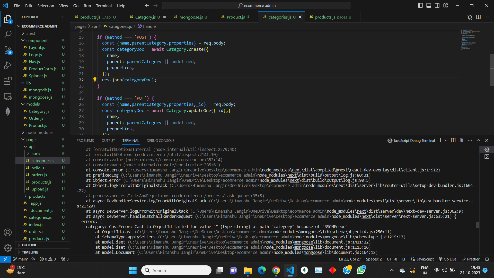This screenshot has height=278, width=494.
Task: Open the Extensions view
Action: (8, 81)
